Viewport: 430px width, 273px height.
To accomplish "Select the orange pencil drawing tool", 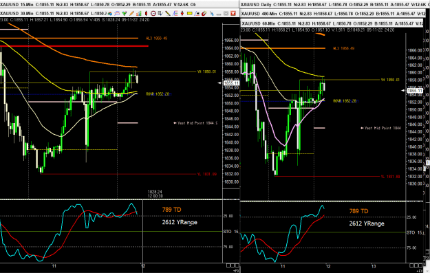I will pyautogui.click(x=131, y=14).
